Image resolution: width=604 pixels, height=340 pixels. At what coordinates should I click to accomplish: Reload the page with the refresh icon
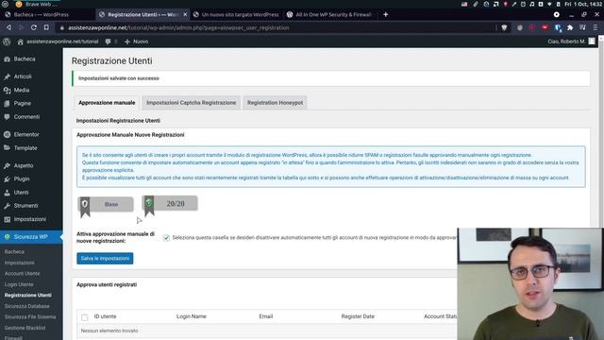(x=34, y=27)
